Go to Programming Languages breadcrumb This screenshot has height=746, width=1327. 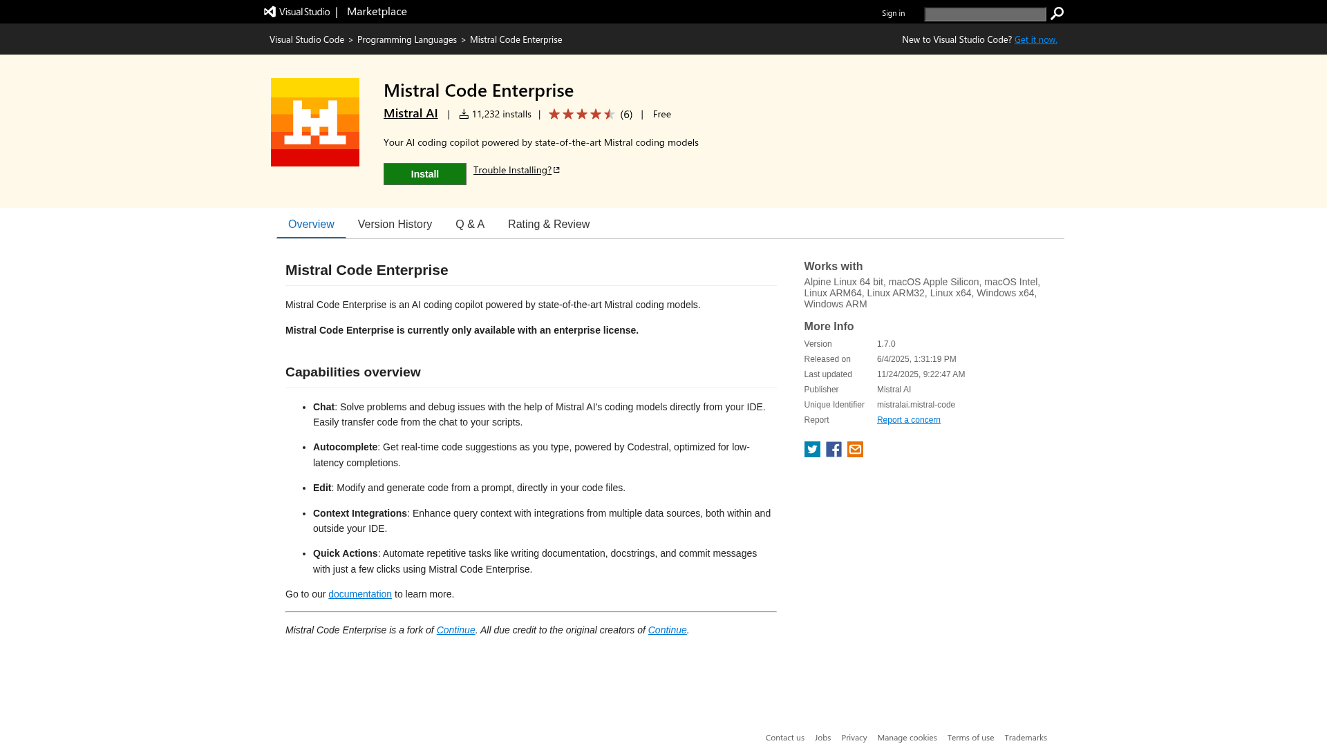click(406, 39)
